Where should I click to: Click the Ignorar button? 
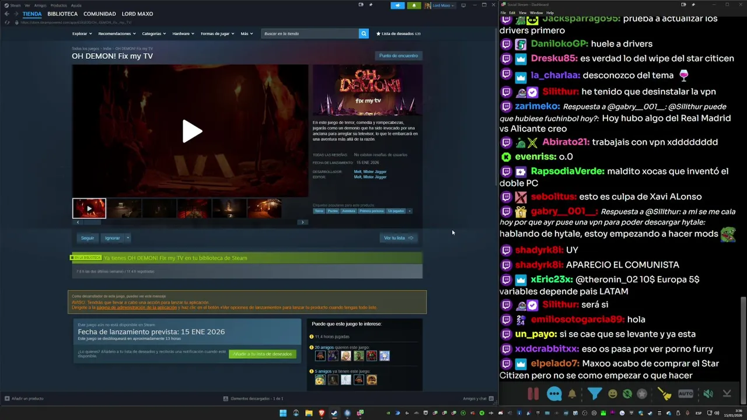(x=112, y=238)
